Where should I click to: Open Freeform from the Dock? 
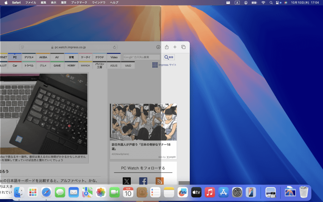pyautogui.click(x=182, y=192)
